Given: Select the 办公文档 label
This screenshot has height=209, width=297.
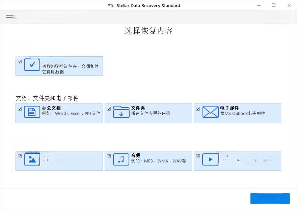Looking at the screenshot, I should tap(51, 108).
